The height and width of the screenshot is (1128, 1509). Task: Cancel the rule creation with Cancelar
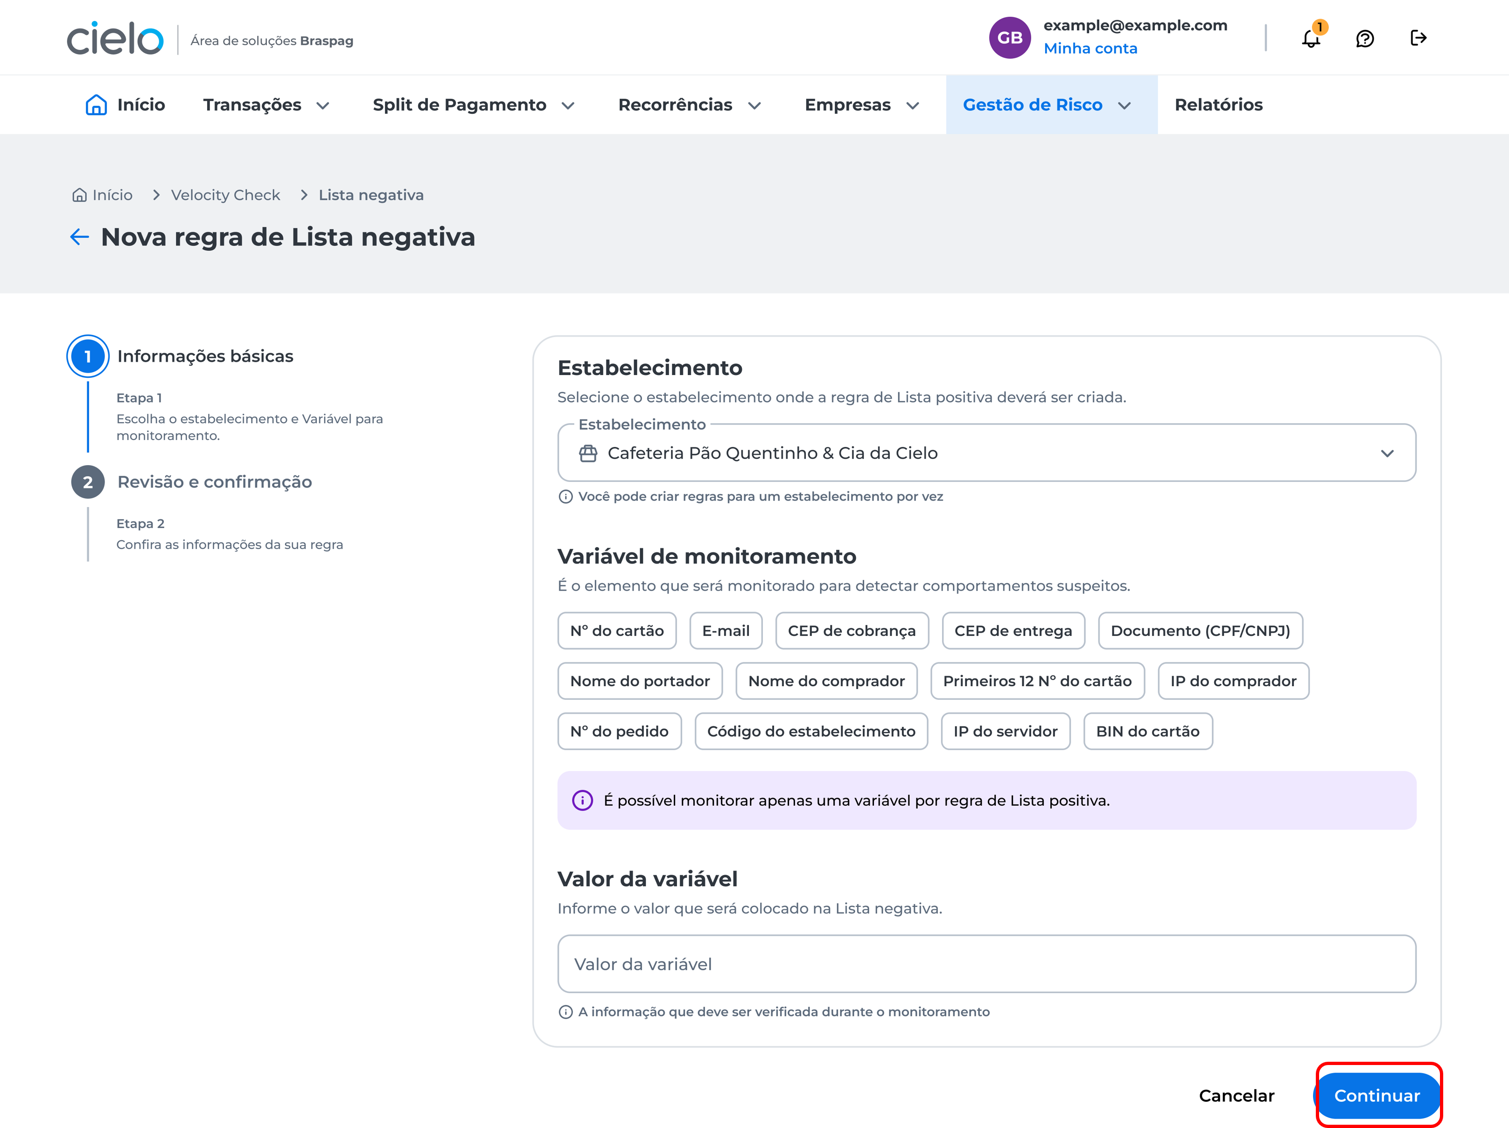pyautogui.click(x=1236, y=1095)
